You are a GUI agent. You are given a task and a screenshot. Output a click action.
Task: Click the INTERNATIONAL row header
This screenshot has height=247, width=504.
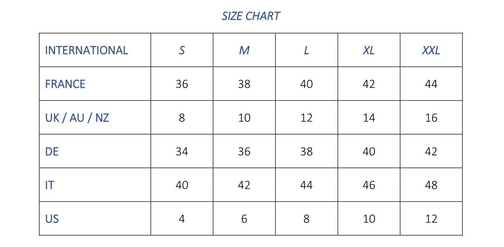(x=86, y=50)
